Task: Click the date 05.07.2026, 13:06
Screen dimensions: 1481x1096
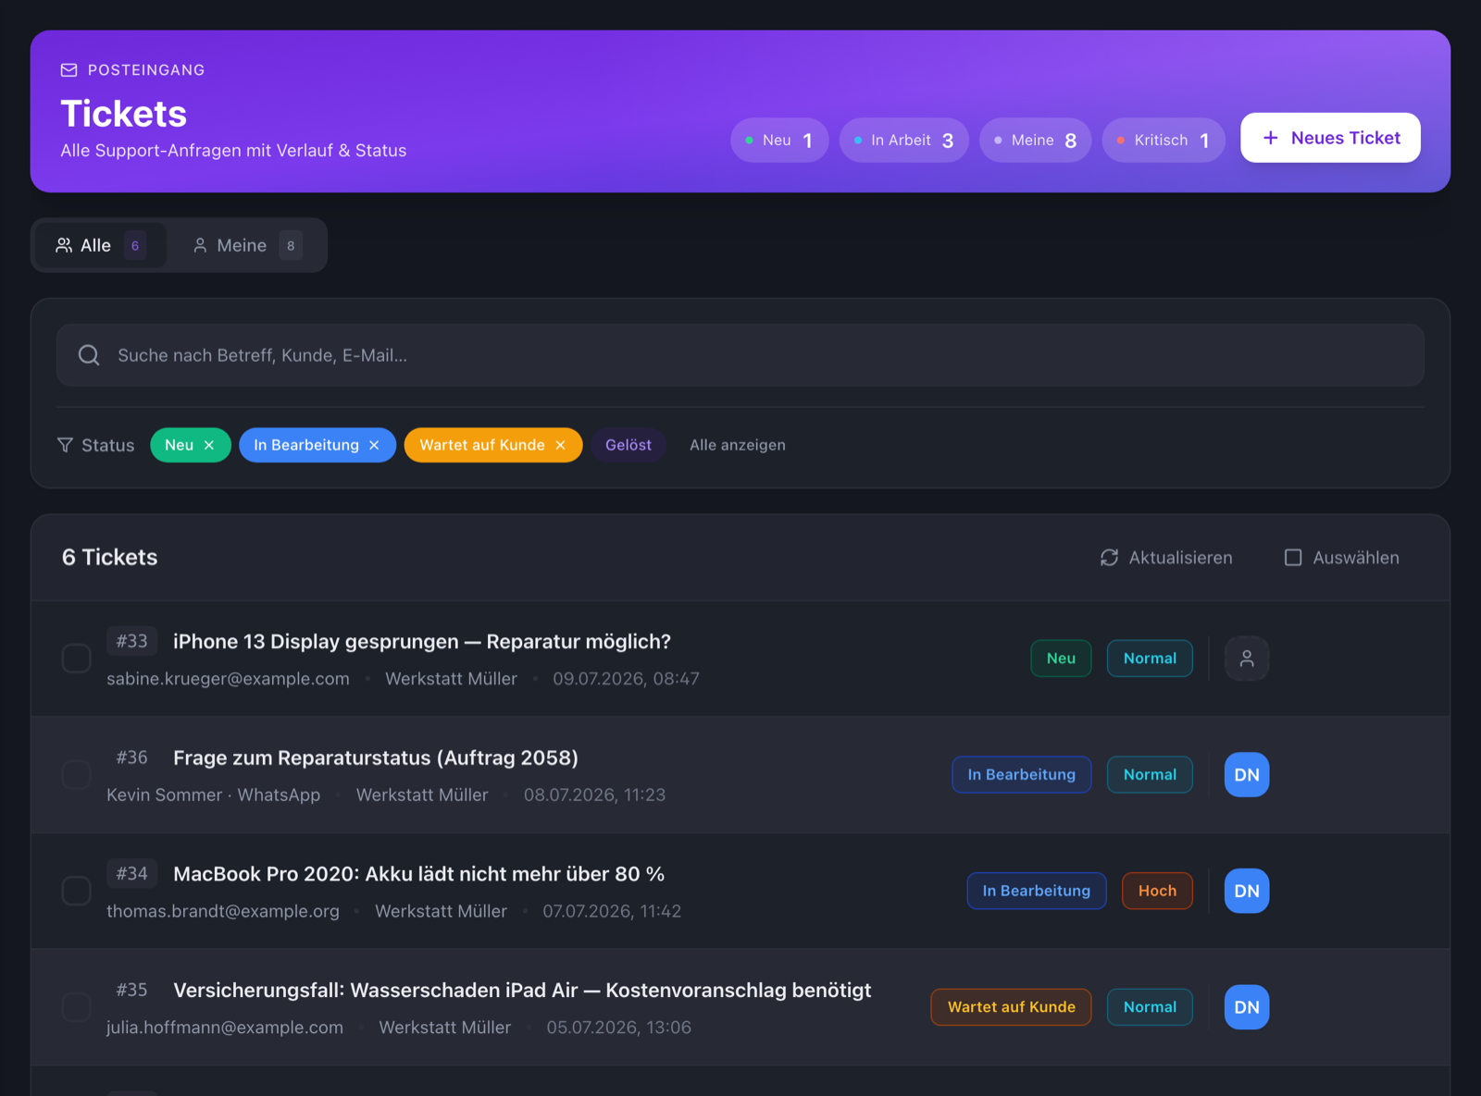Action: pyautogui.click(x=618, y=1028)
